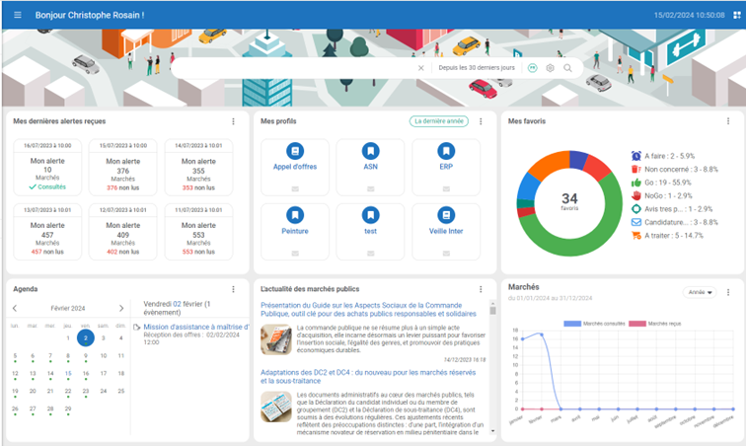Clear the search field with the X
Image resolution: width=746 pixels, height=446 pixels.
420,68
